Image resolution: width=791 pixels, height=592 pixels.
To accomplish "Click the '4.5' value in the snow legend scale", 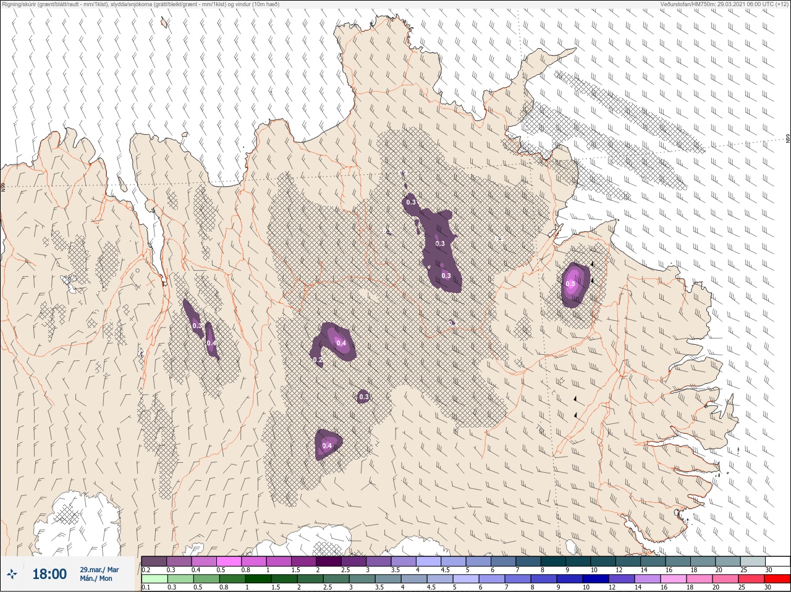I will click(x=445, y=570).
